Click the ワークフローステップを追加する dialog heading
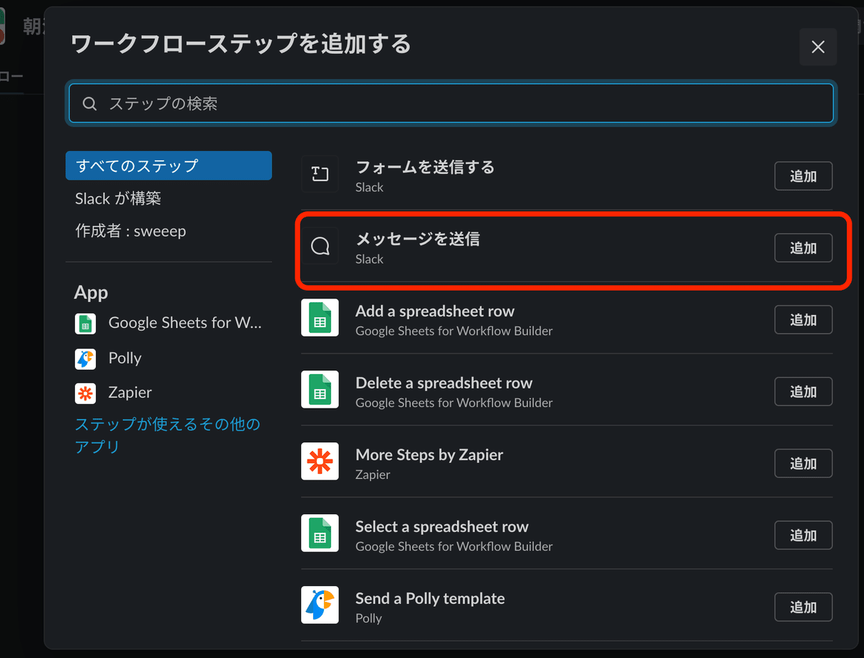The height and width of the screenshot is (658, 864). coord(241,44)
